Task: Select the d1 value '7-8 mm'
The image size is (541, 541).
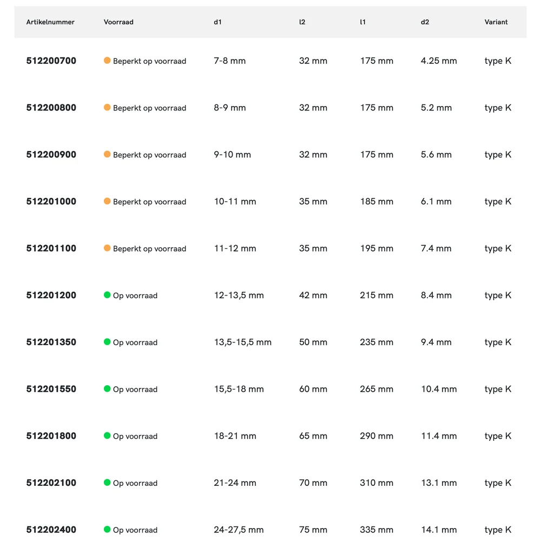Action: 230,61
